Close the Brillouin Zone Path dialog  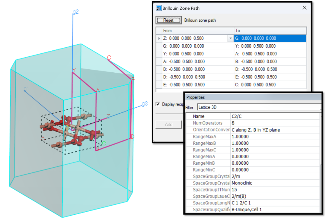(304, 8)
